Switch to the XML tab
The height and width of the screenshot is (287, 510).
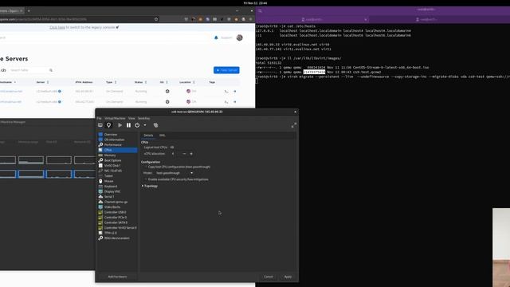pyautogui.click(x=162, y=136)
